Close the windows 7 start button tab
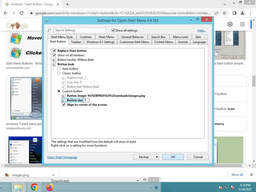The image size is (256, 192). click(x=58, y=4)
